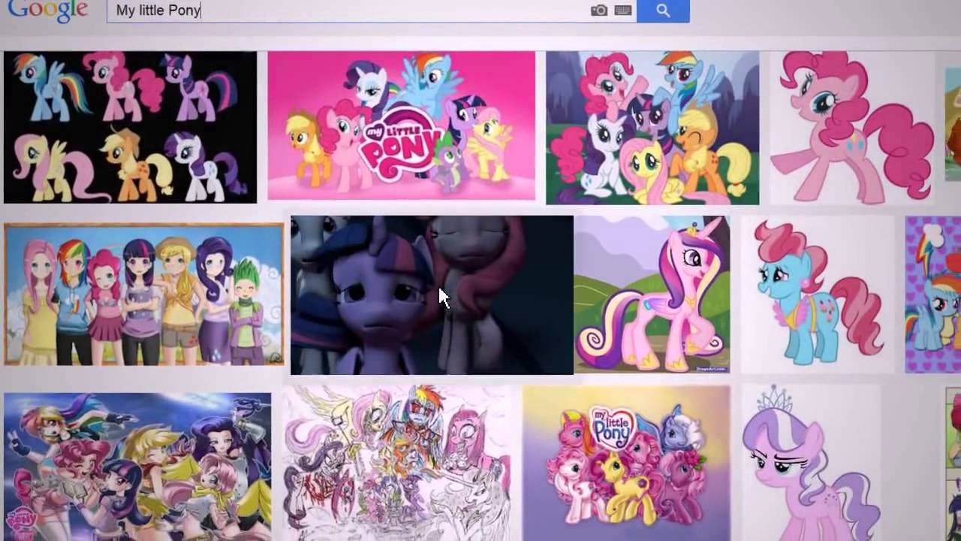The height and width of the screenshot is (541, 961).
Task: Select the dark 3D Twilight Sparkle image
Action: (431, 295)
